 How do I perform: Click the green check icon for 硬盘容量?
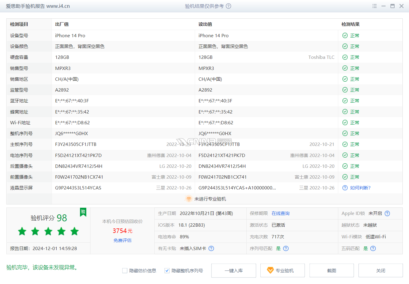pyautogui.click(x=345, y=57)
